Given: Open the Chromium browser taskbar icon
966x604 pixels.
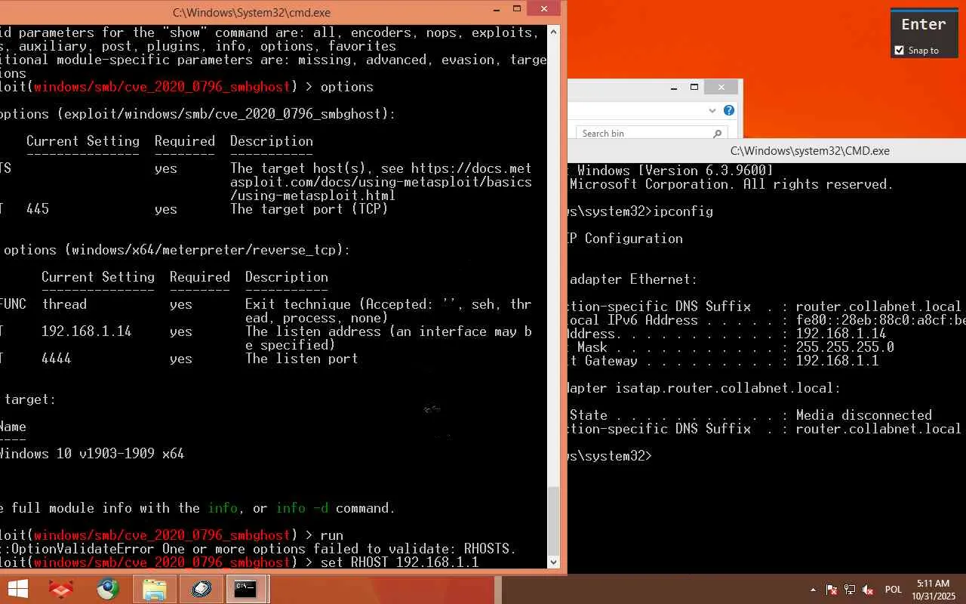Looking at the screenshot, I should click(108, 589).
